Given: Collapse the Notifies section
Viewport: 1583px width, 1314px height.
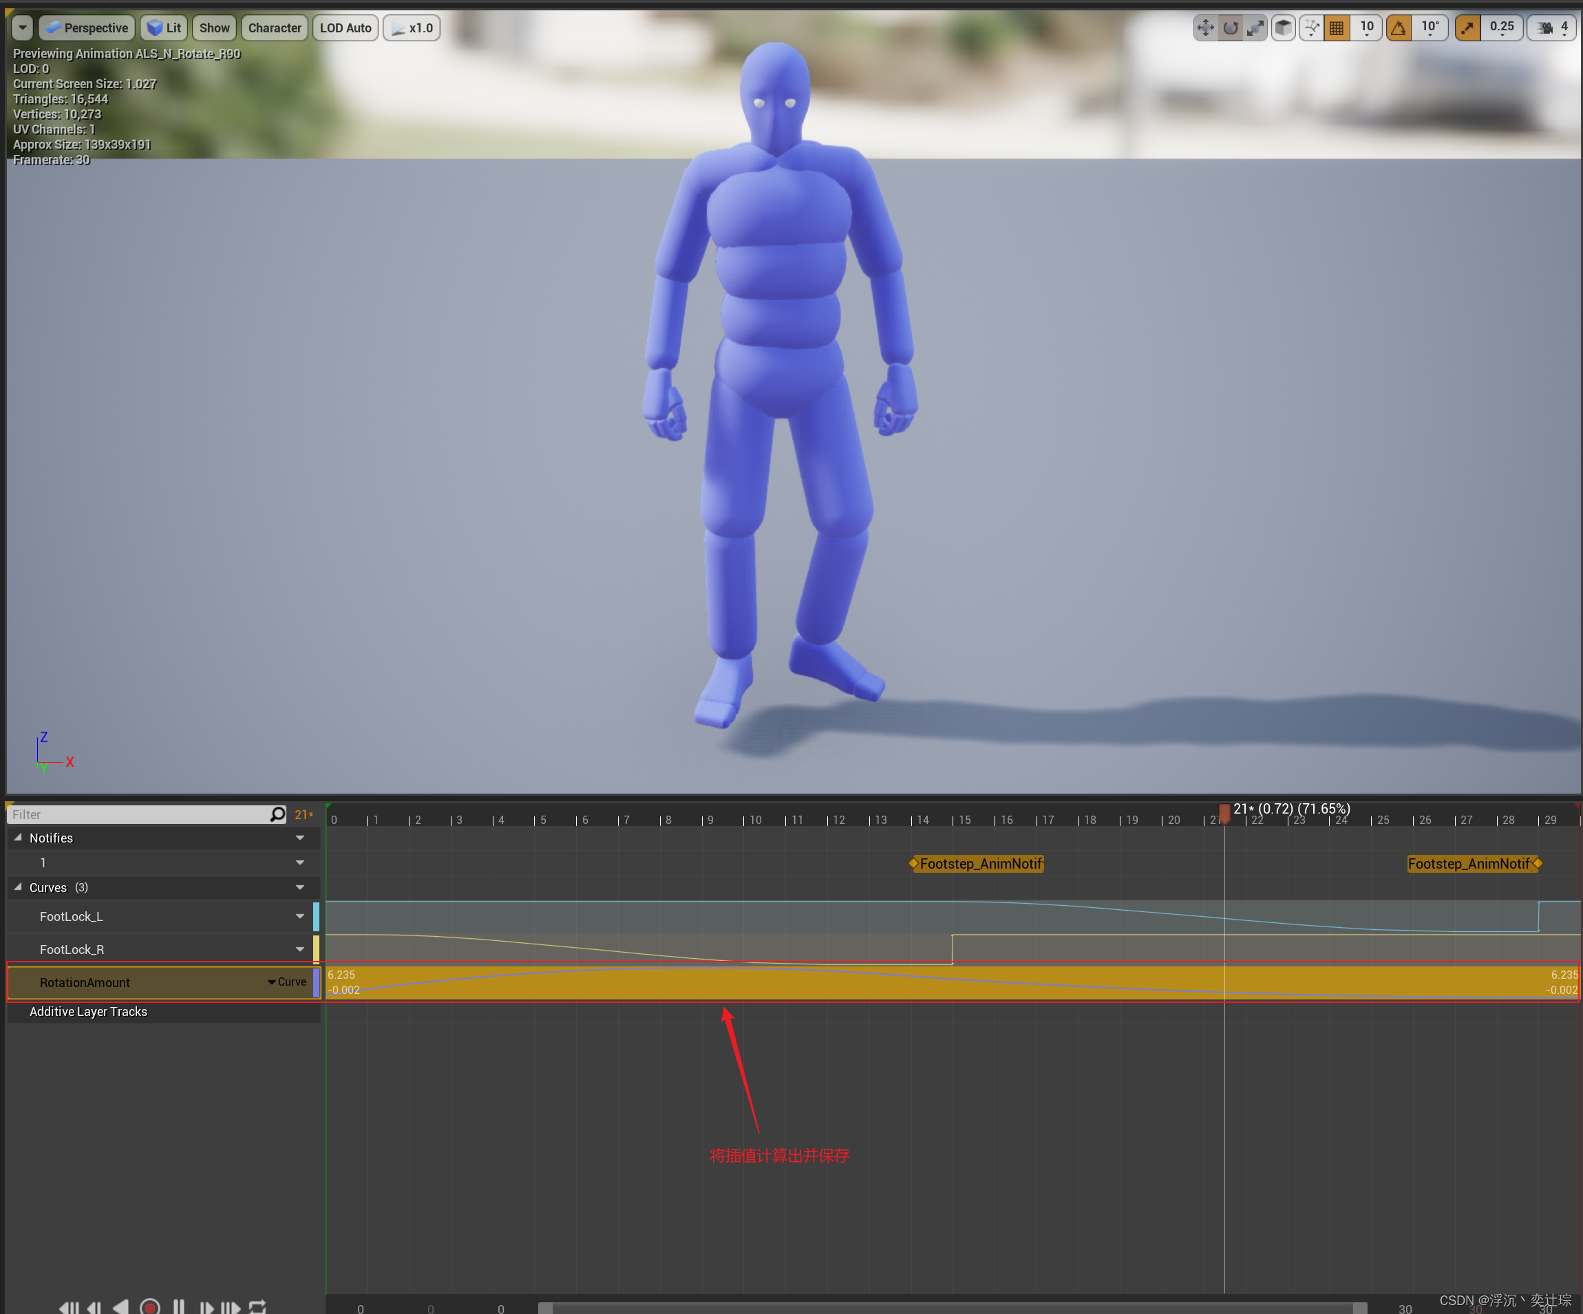Looking at the screenshot, I should 18,838.
